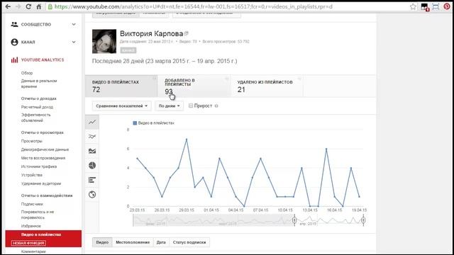Open the По дням dropdown
This screenshot has width=454, height=255.
(169, 106)
